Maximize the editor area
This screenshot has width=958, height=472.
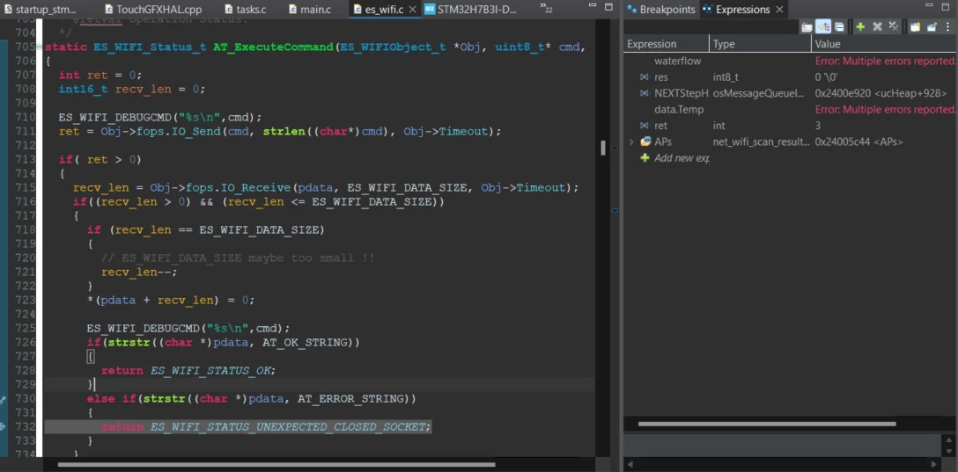coord(608,8)
